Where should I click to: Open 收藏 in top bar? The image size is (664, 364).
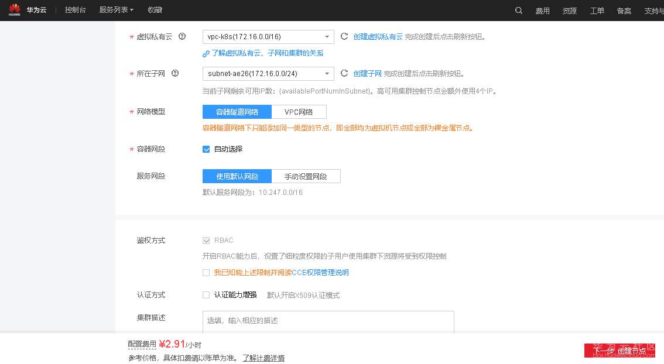point(155,10)
